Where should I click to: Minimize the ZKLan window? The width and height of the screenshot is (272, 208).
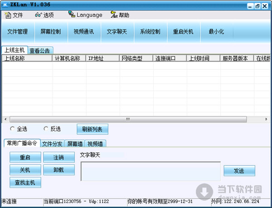pos(250,6)
